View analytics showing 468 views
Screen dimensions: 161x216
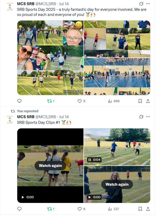tap(114, 101)
